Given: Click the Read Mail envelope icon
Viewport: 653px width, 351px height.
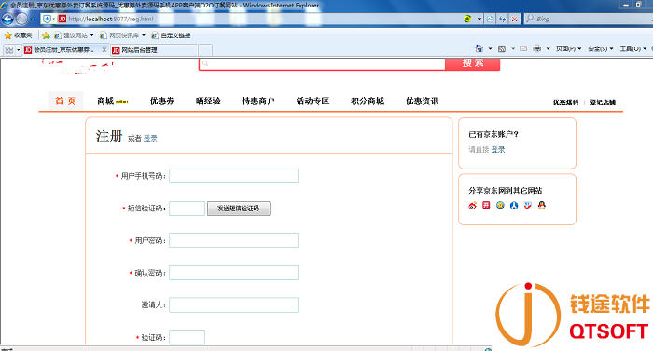Looking at the screenshot, I should click(523, 48).
